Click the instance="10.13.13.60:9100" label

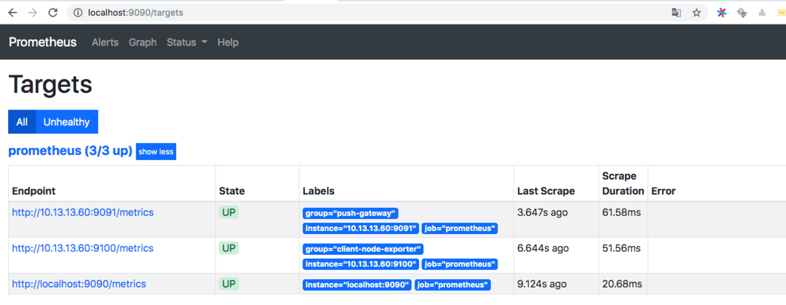point(361,264)
